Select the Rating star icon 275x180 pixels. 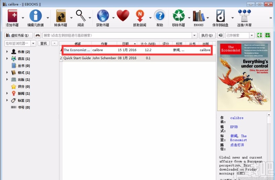click(x=13, y=86)
